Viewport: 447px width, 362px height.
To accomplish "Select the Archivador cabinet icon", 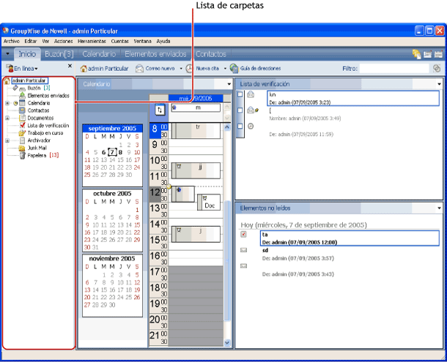I will (x=22, y=140).
